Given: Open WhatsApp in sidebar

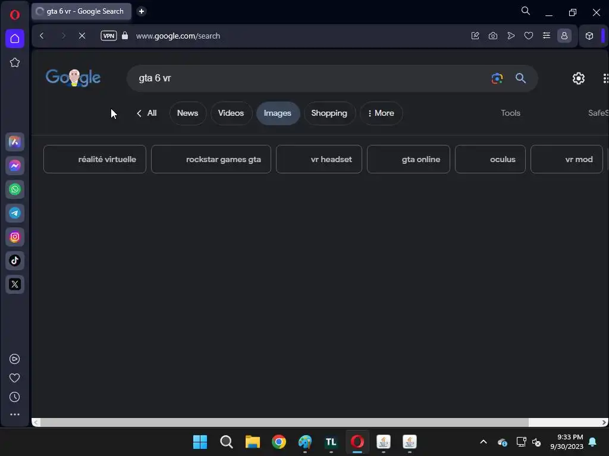Looking at the screenshot, I should [x=15, y=189].
